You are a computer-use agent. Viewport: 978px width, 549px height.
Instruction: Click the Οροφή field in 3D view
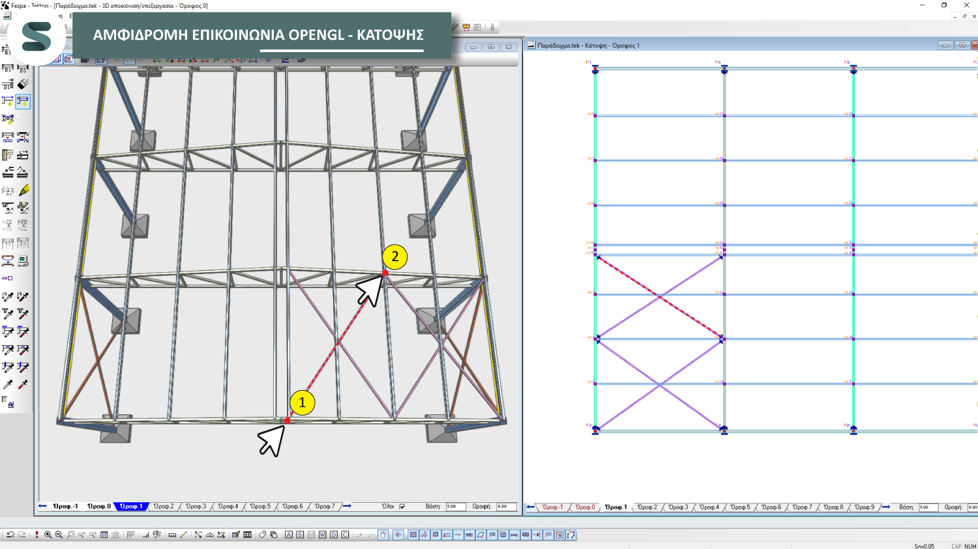(505, 507)
